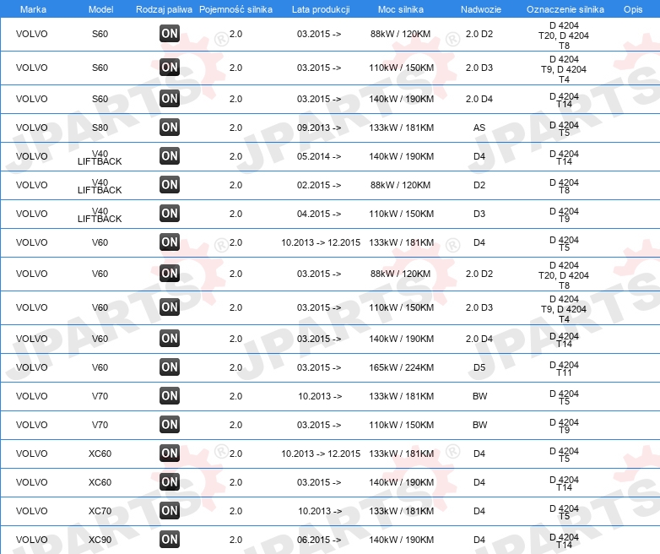Click the 06.2015 -> production date cell

319,540
